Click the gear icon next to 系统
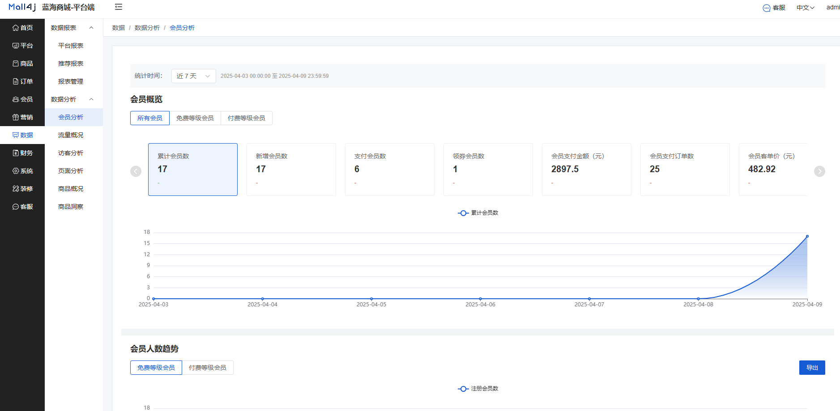This screenshot has width=840, height=411. 16,171
